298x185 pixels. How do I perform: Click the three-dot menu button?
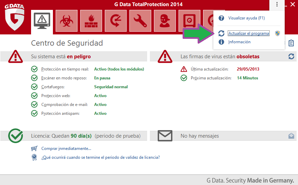coord(277,4)
